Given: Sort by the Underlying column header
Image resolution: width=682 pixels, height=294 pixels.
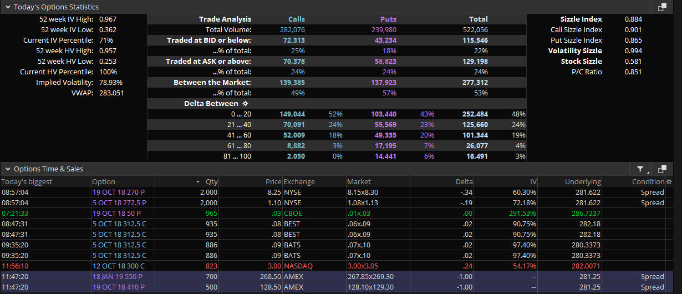Looking at the screenshot, I should [x=582, y=181].
